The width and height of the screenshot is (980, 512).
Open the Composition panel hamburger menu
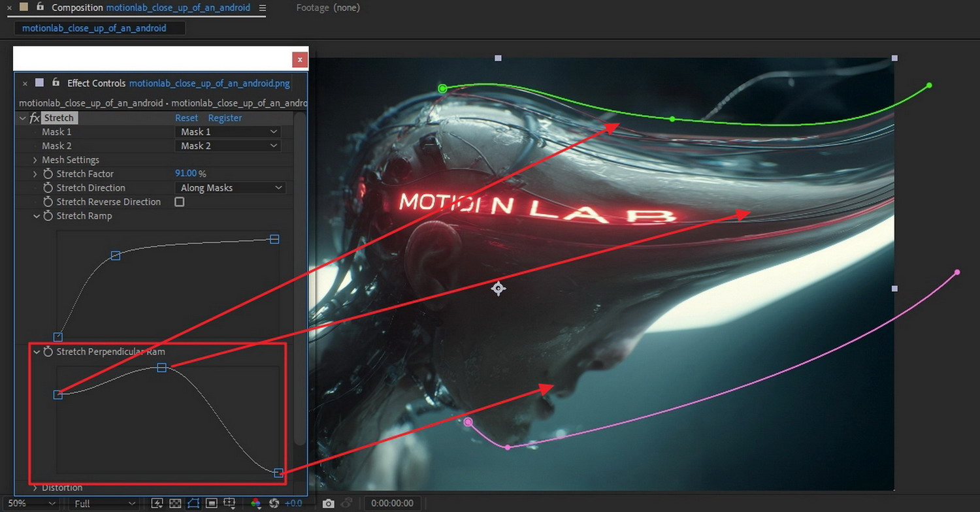(262, 8)
